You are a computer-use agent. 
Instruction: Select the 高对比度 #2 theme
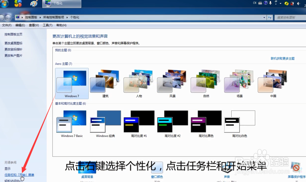click(x=173, y=124)
